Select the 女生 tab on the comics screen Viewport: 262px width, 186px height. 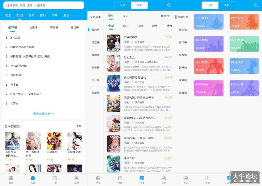pos(126,16)
